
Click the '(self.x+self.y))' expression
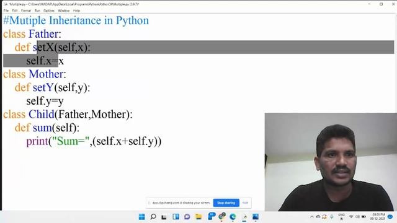[127, 141]
